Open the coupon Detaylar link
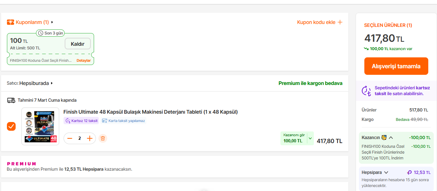 (x=84, y=60)
